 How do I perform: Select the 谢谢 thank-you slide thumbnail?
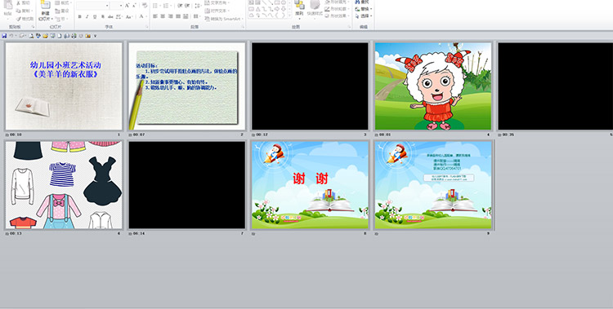[310, 185]
